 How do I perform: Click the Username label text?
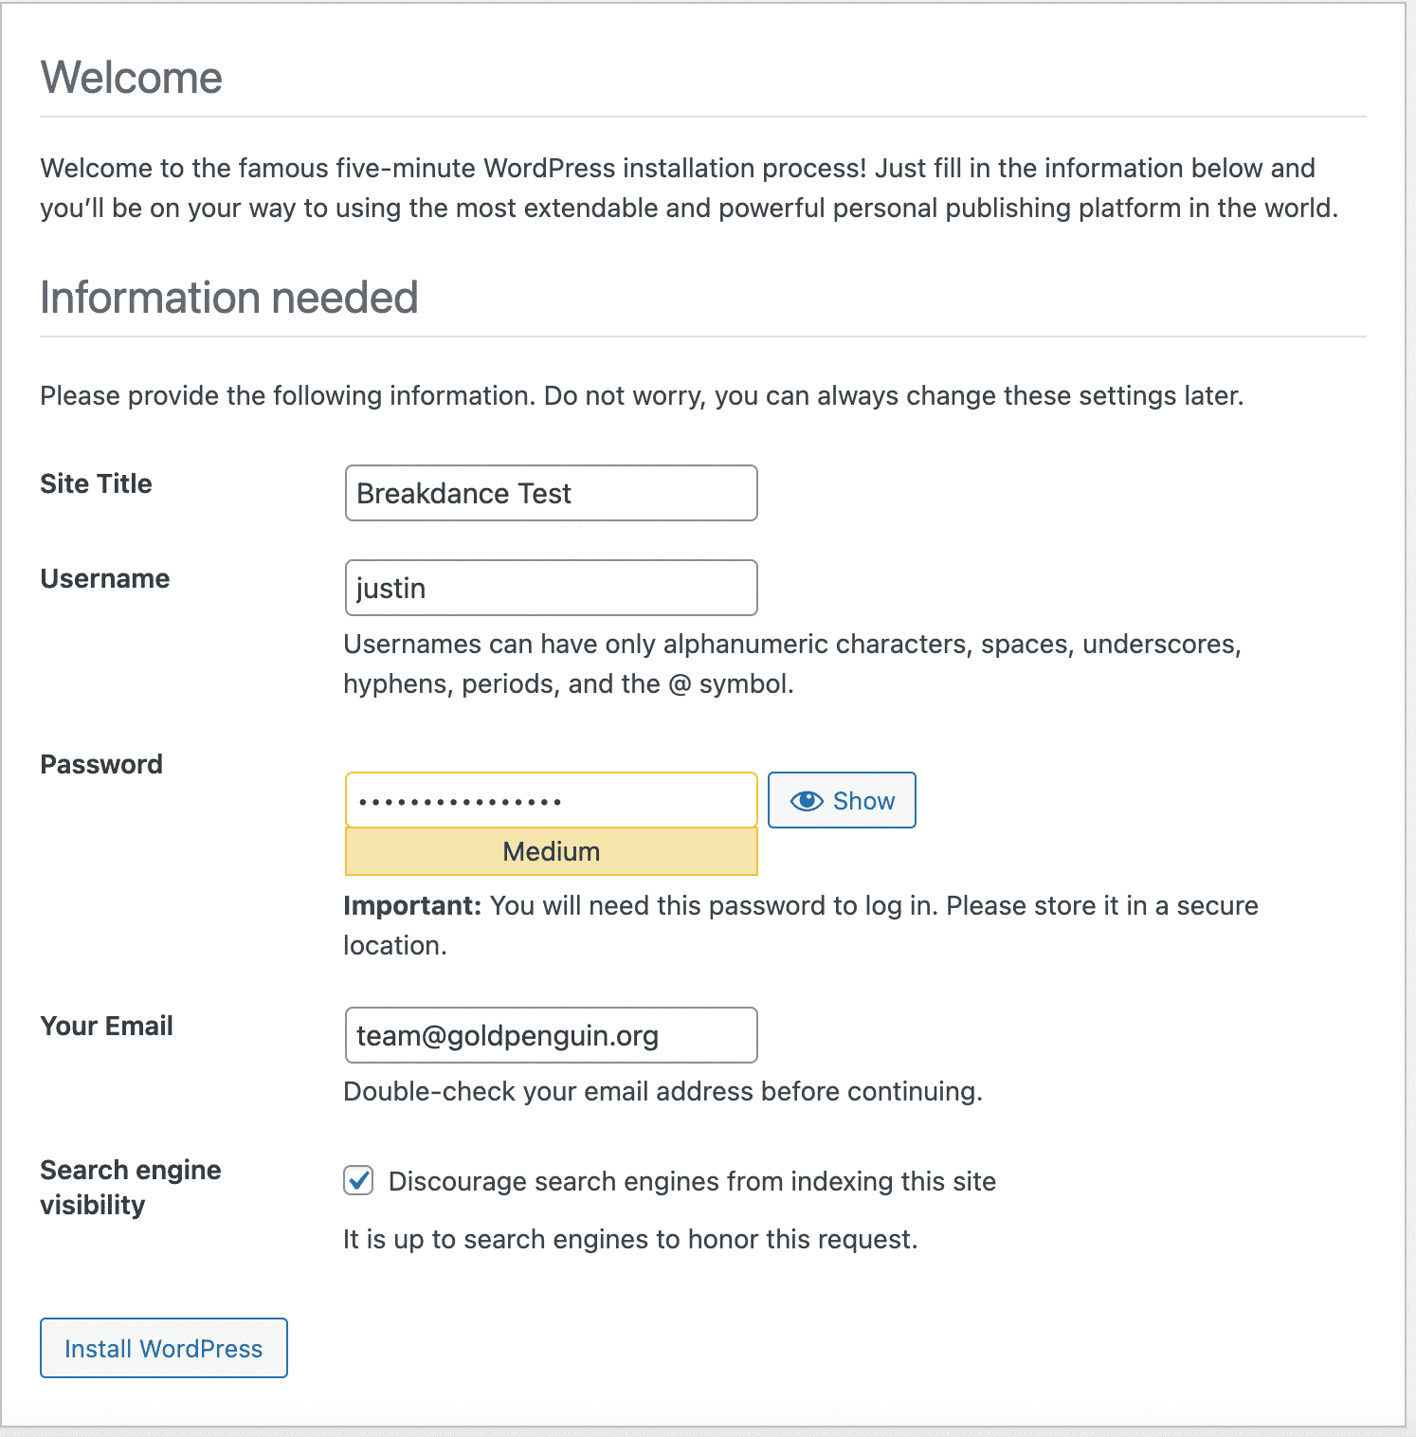(104, 578)
